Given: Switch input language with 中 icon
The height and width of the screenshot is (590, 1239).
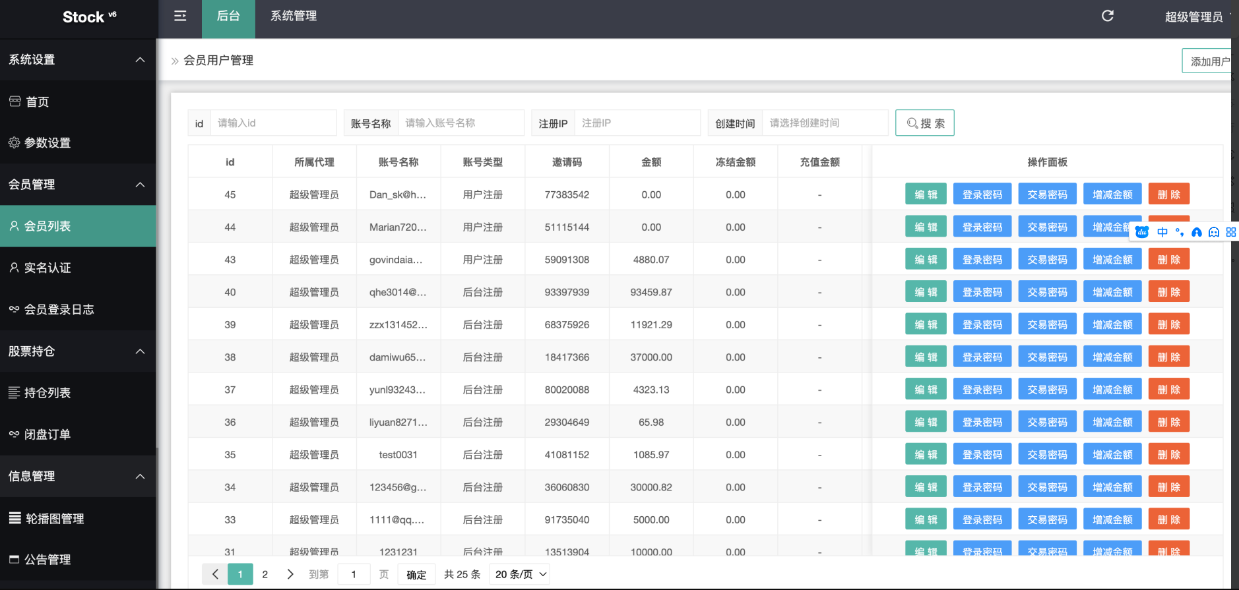Looking at the screenshot, I should 1162,232.
